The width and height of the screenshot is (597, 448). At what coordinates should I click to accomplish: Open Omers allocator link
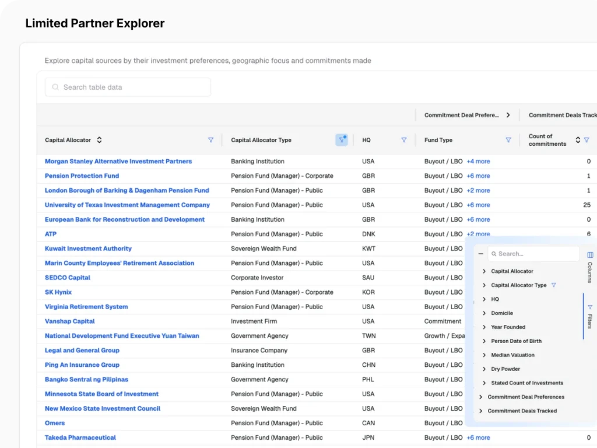55,423
